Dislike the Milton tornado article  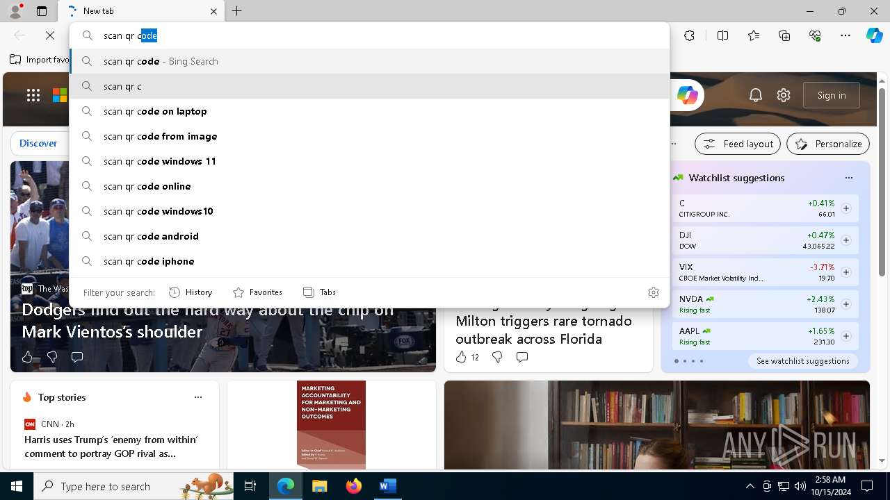coord(497,357)
